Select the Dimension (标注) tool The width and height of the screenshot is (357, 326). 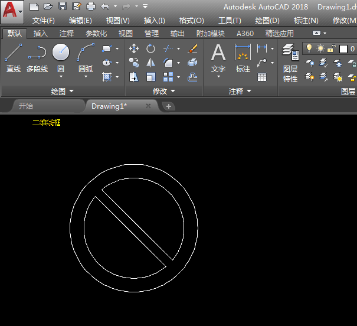(x=243, y=58)
